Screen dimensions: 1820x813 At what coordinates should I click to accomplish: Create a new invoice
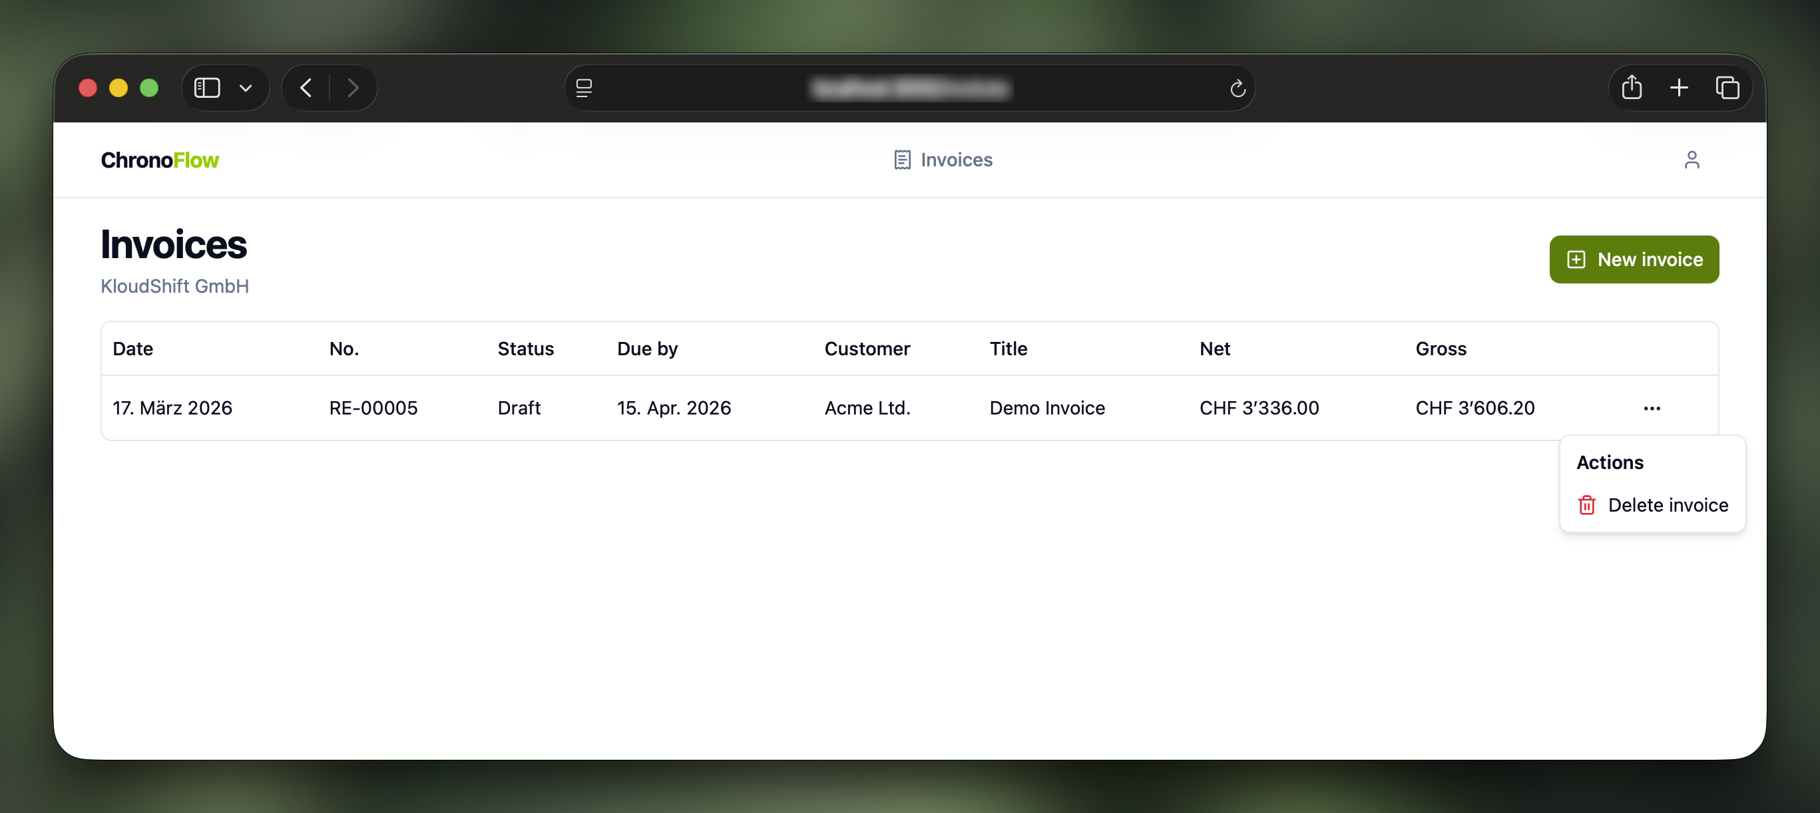click(1634, 259)
